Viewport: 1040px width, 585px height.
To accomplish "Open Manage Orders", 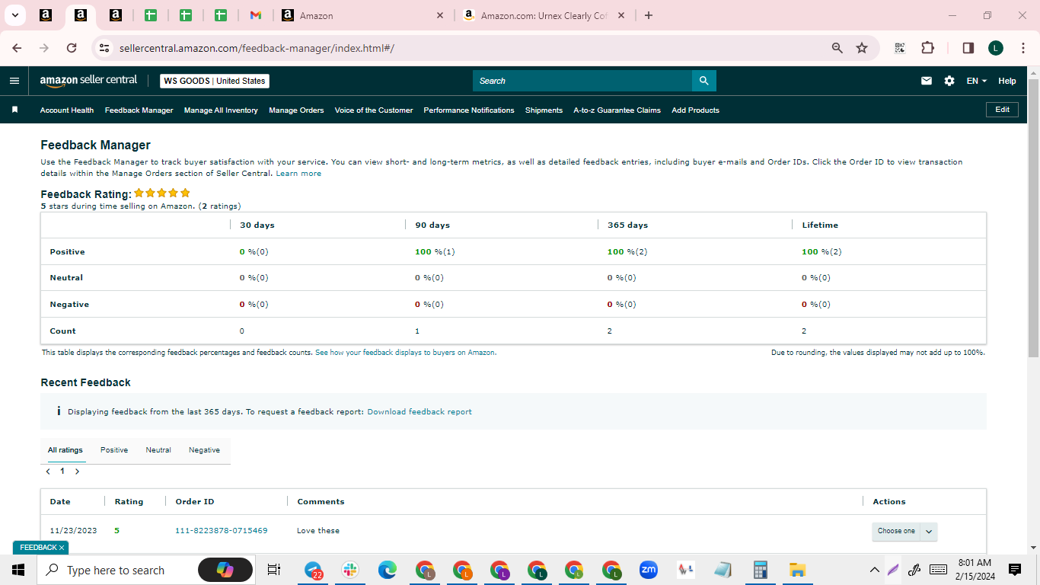I will tap(296, 110).
